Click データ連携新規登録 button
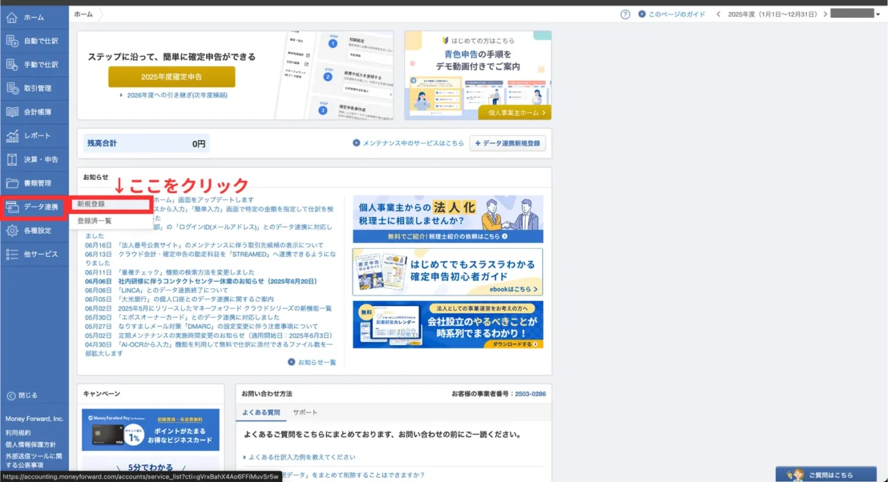 click(x=507, y=143)
